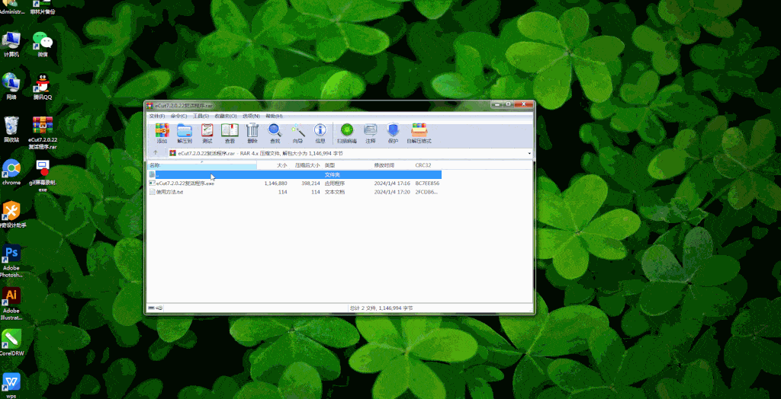Select the eCut7.2.0.22 rar desktop icon
Viewport: 781px width, 399px height.
43,132
